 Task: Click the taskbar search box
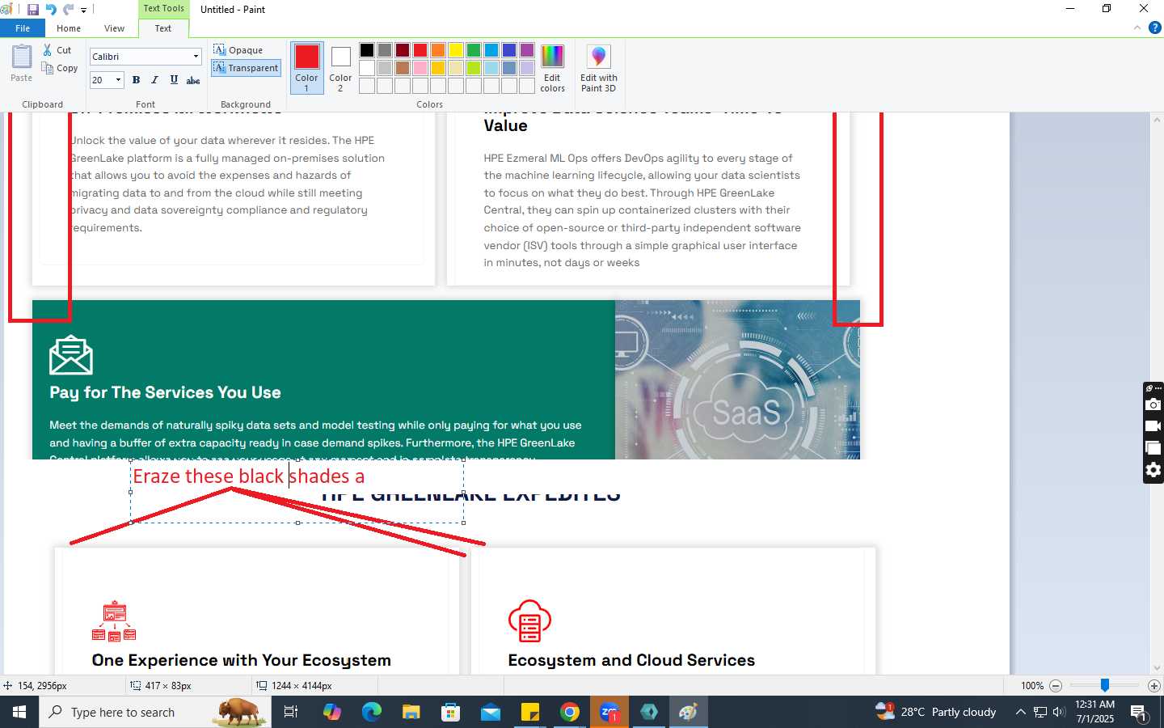coord(155,712)
